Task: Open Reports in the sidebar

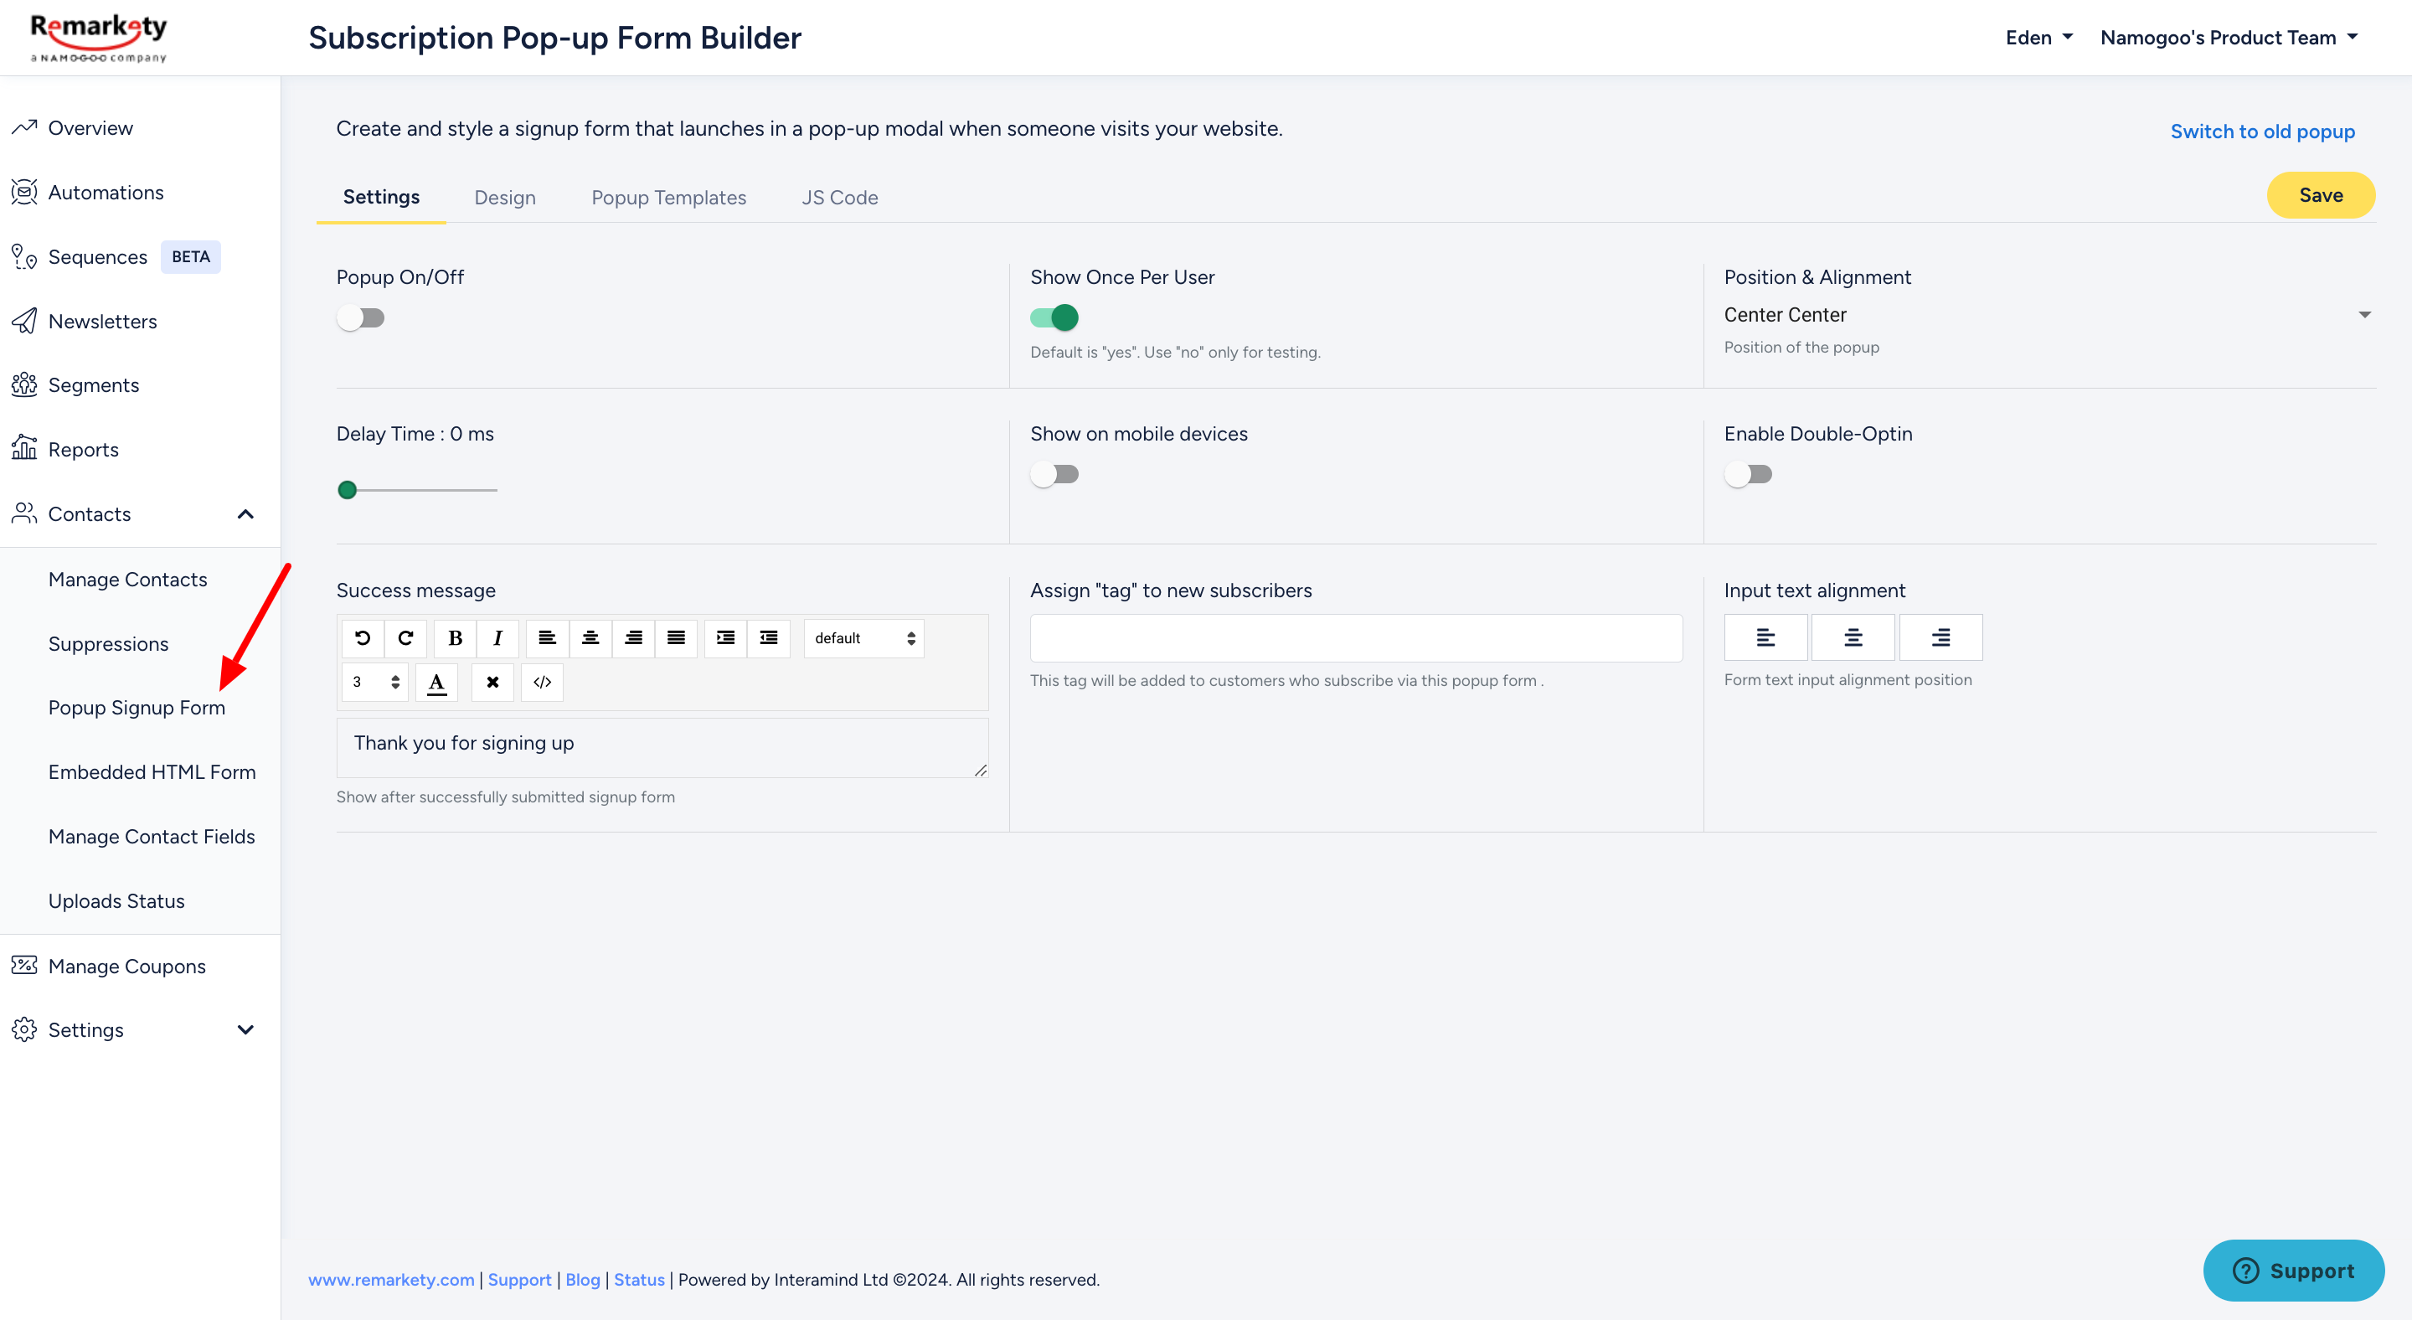Action: [84, 451]
